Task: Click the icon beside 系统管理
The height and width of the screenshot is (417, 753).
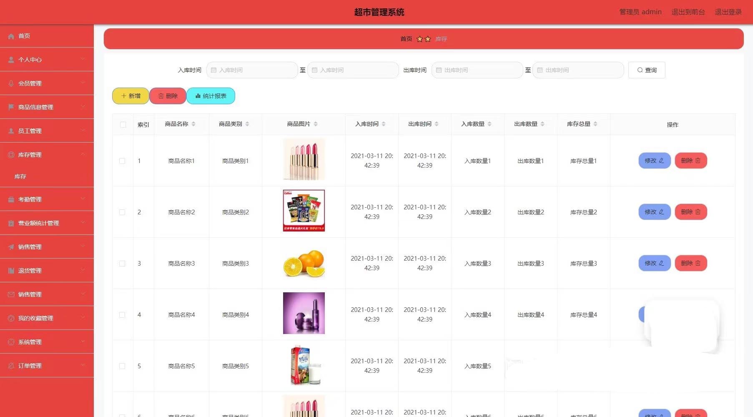Action: pos(11,342)
